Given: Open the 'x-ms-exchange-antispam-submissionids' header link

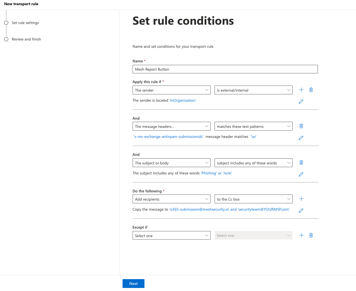Looking at the screenshot, I should pyautogui.click(x=169, y=137).
